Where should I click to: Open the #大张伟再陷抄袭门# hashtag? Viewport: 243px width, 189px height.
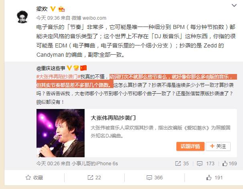tap(58, 76)
